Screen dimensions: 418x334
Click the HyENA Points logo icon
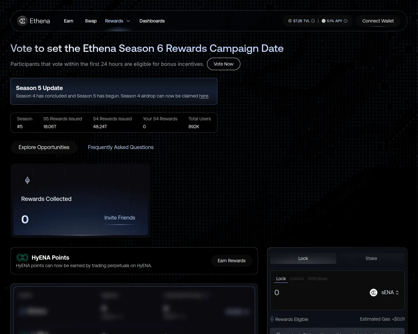[23, 258]
